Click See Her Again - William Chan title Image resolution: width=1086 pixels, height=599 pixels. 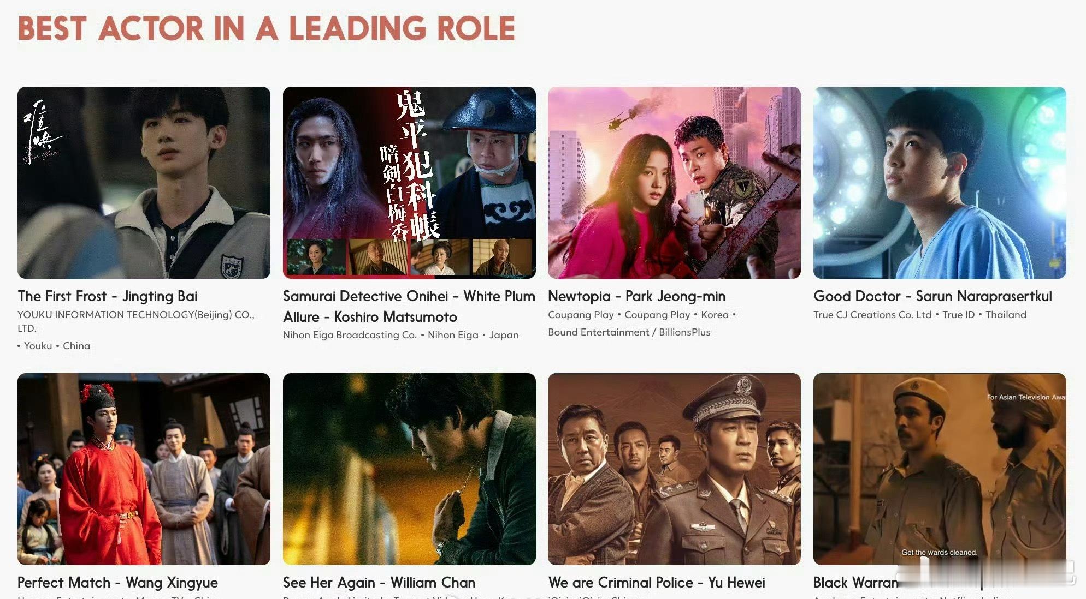(x=379, y=583)
